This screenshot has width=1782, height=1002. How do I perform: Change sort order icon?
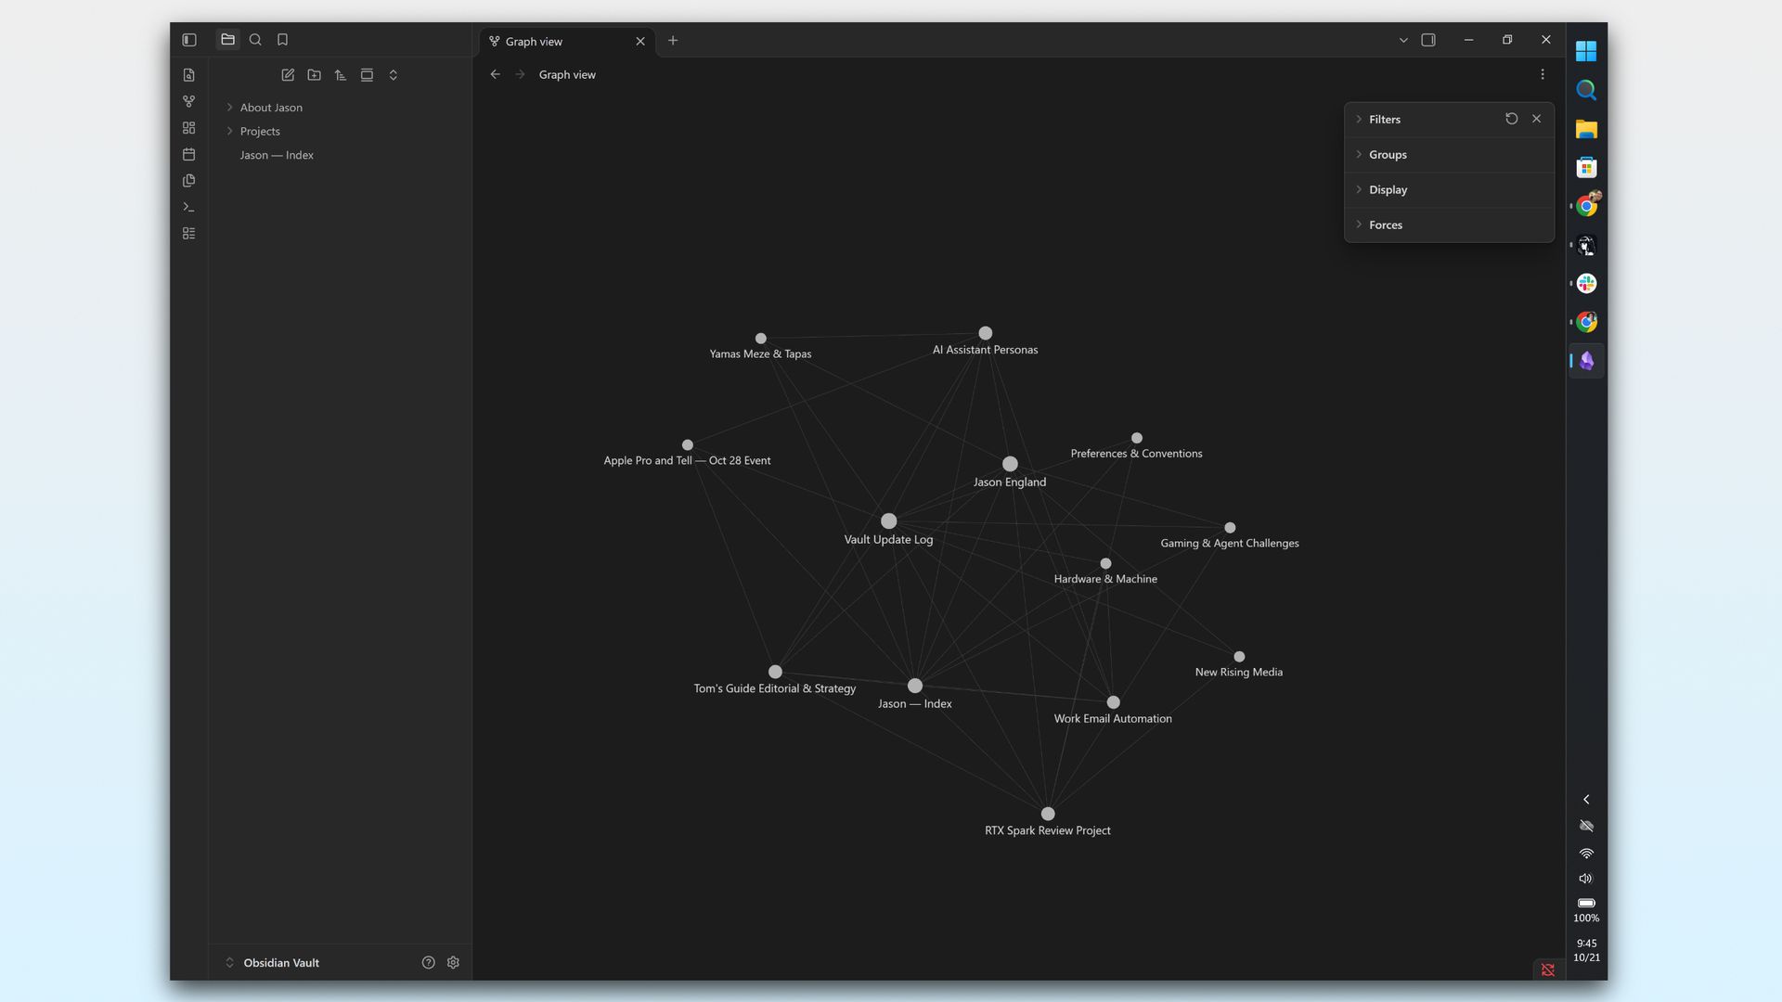coord(341,75)
